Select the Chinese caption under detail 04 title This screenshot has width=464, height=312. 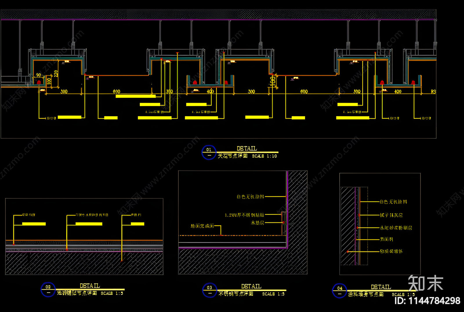(x=366, y=294)
